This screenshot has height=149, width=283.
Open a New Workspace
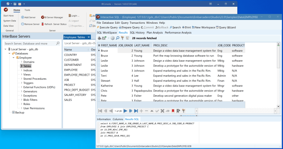tap(203, 27)
